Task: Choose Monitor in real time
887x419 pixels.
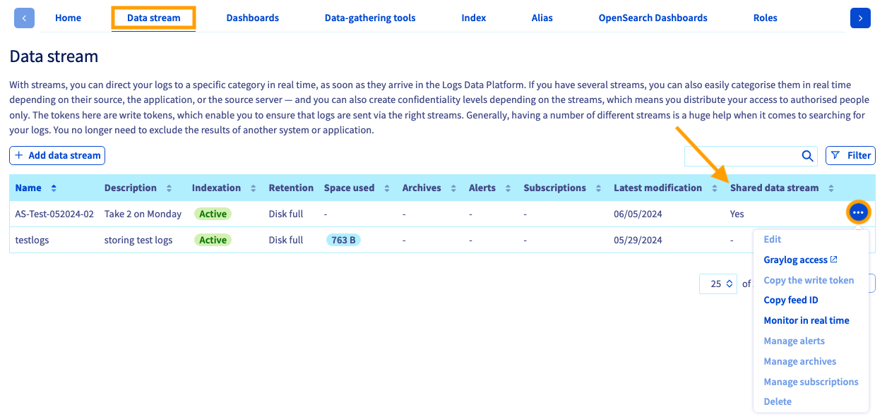Action: (x=806, y=320)
